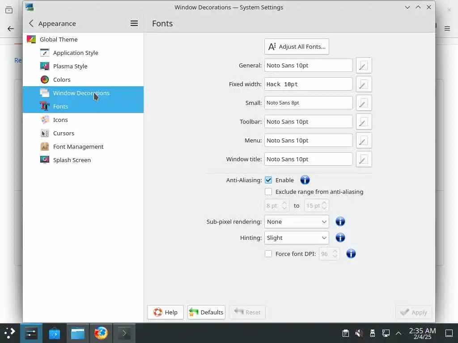Click the Help button
458x343 pixels.
click(x=165, y=312)
